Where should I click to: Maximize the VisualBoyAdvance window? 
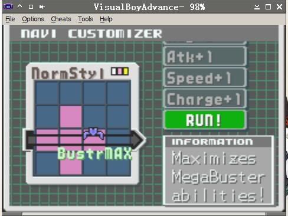click(x=268, y=7)
